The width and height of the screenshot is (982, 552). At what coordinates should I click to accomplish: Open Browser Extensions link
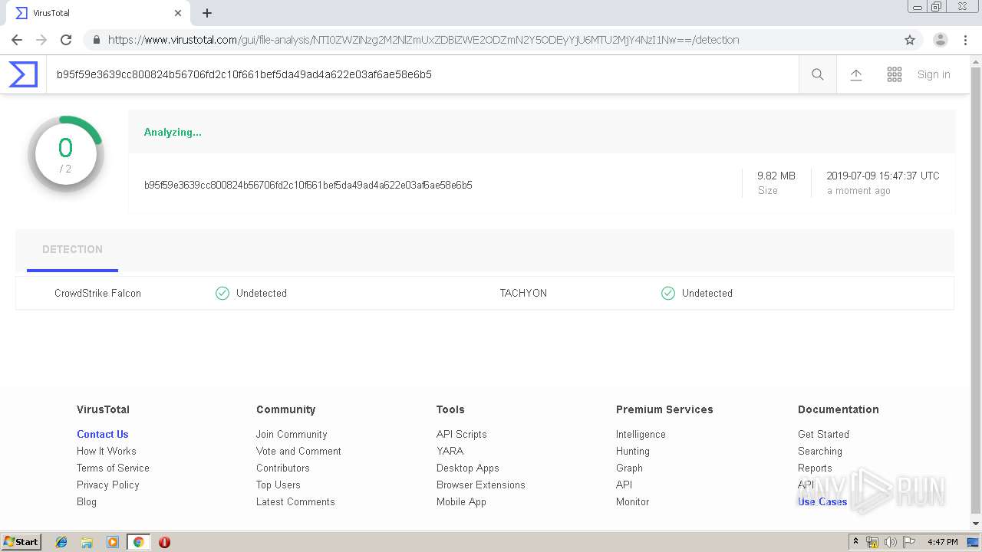pyautogui.click(x=481, y=485)
